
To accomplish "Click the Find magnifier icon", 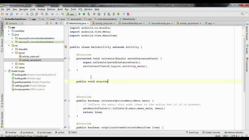I will click(x=42, y=14).
